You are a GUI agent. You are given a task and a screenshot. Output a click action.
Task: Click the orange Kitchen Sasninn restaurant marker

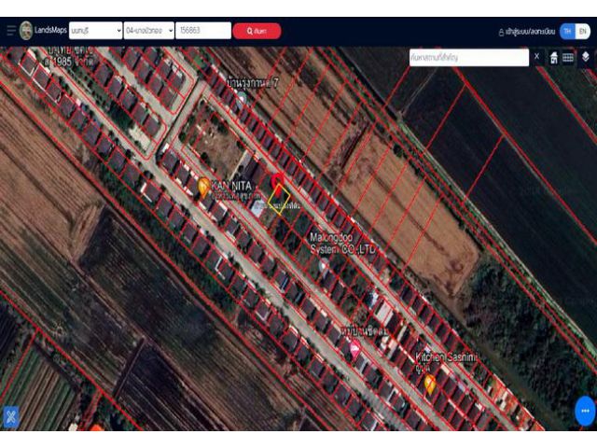click(x=429, y=382)
